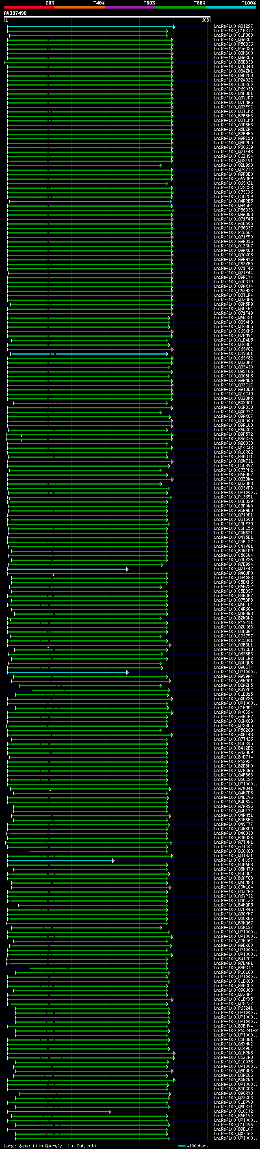Select UniRef100_Q5ZF92 label
Image resolution: width=260 pixels, height=1149 pixels.
tap(233, 108)
